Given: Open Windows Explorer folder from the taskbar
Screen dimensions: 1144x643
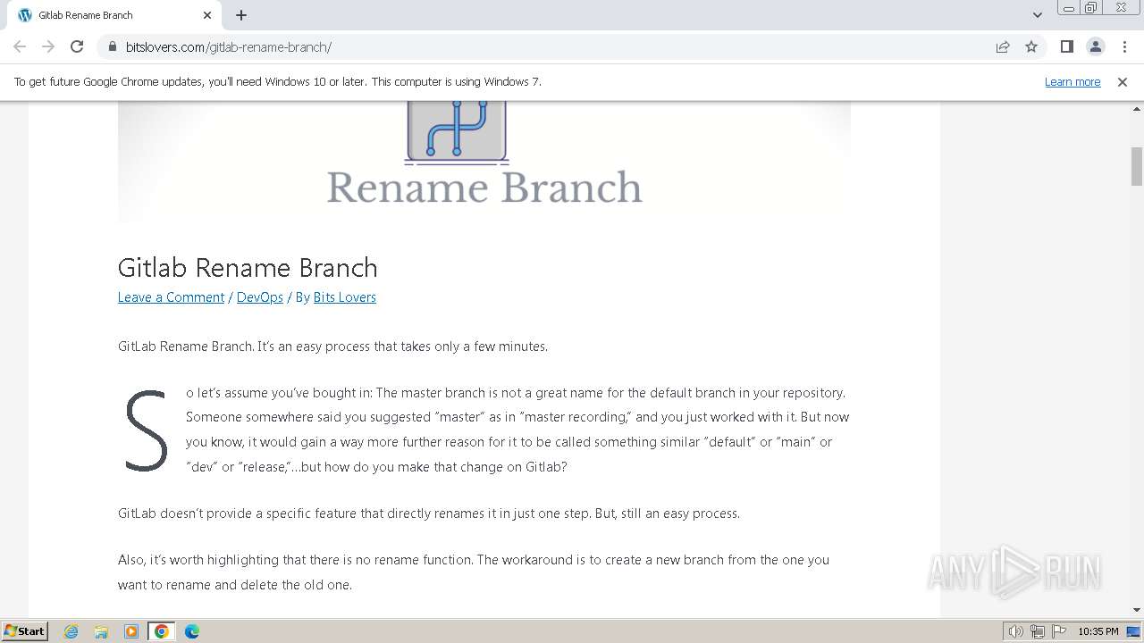Looking at the screenshot, I should pos(101,631).
